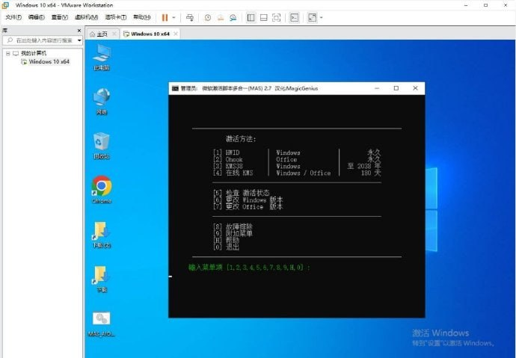Click the [7] 更改 Office 版本 line
516x358 pixels.
click(x=248, y=207)
